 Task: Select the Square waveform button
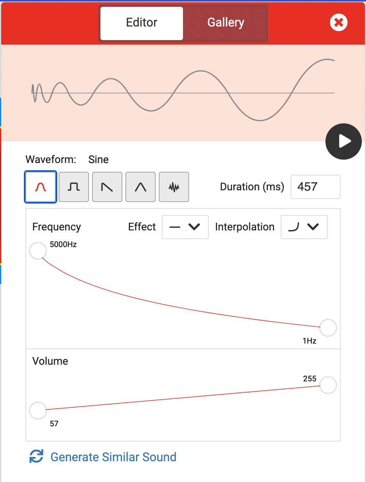point(74,187)
